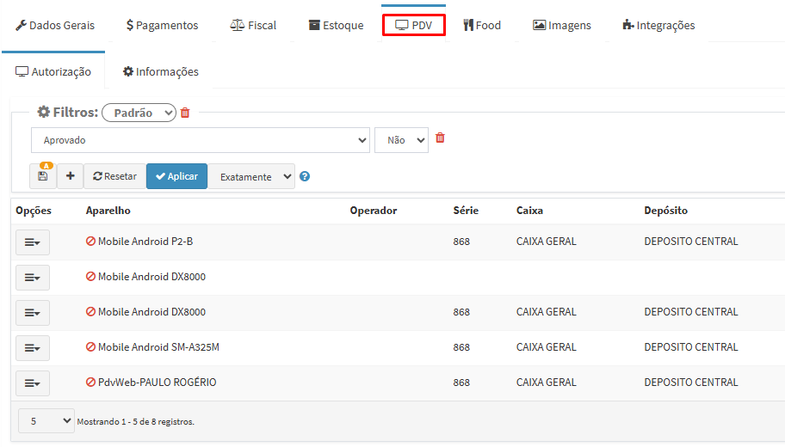The width and height of the screenshot is (785, 447).
Task: Click the blue help question mark icon
Action: pyautogui.click(x=305, y=177)
